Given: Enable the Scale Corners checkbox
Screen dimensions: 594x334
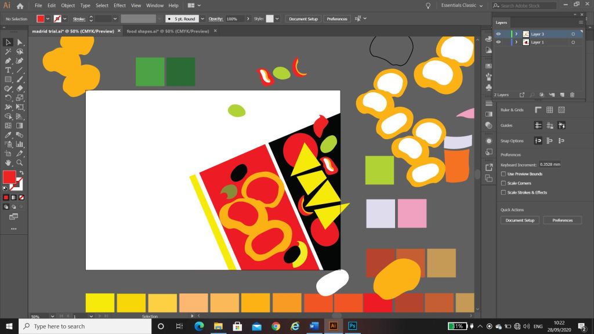Looking at the screenshot, I should pos(504,183).
